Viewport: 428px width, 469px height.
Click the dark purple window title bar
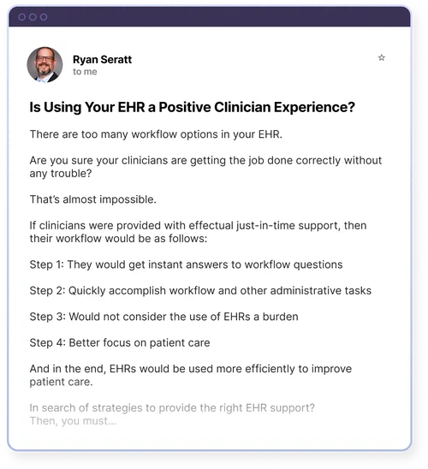[x=210, y=16]
